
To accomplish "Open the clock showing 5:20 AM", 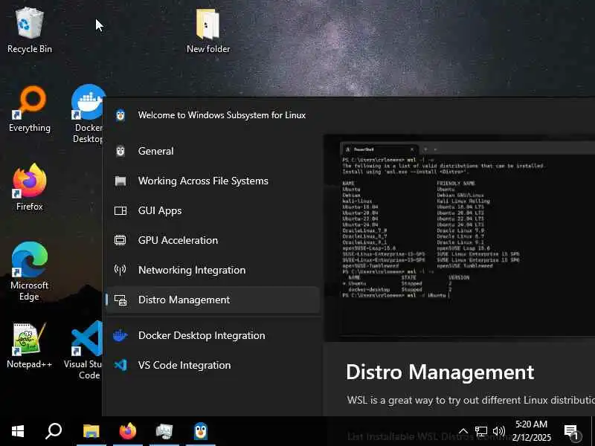I will point(531,431).
